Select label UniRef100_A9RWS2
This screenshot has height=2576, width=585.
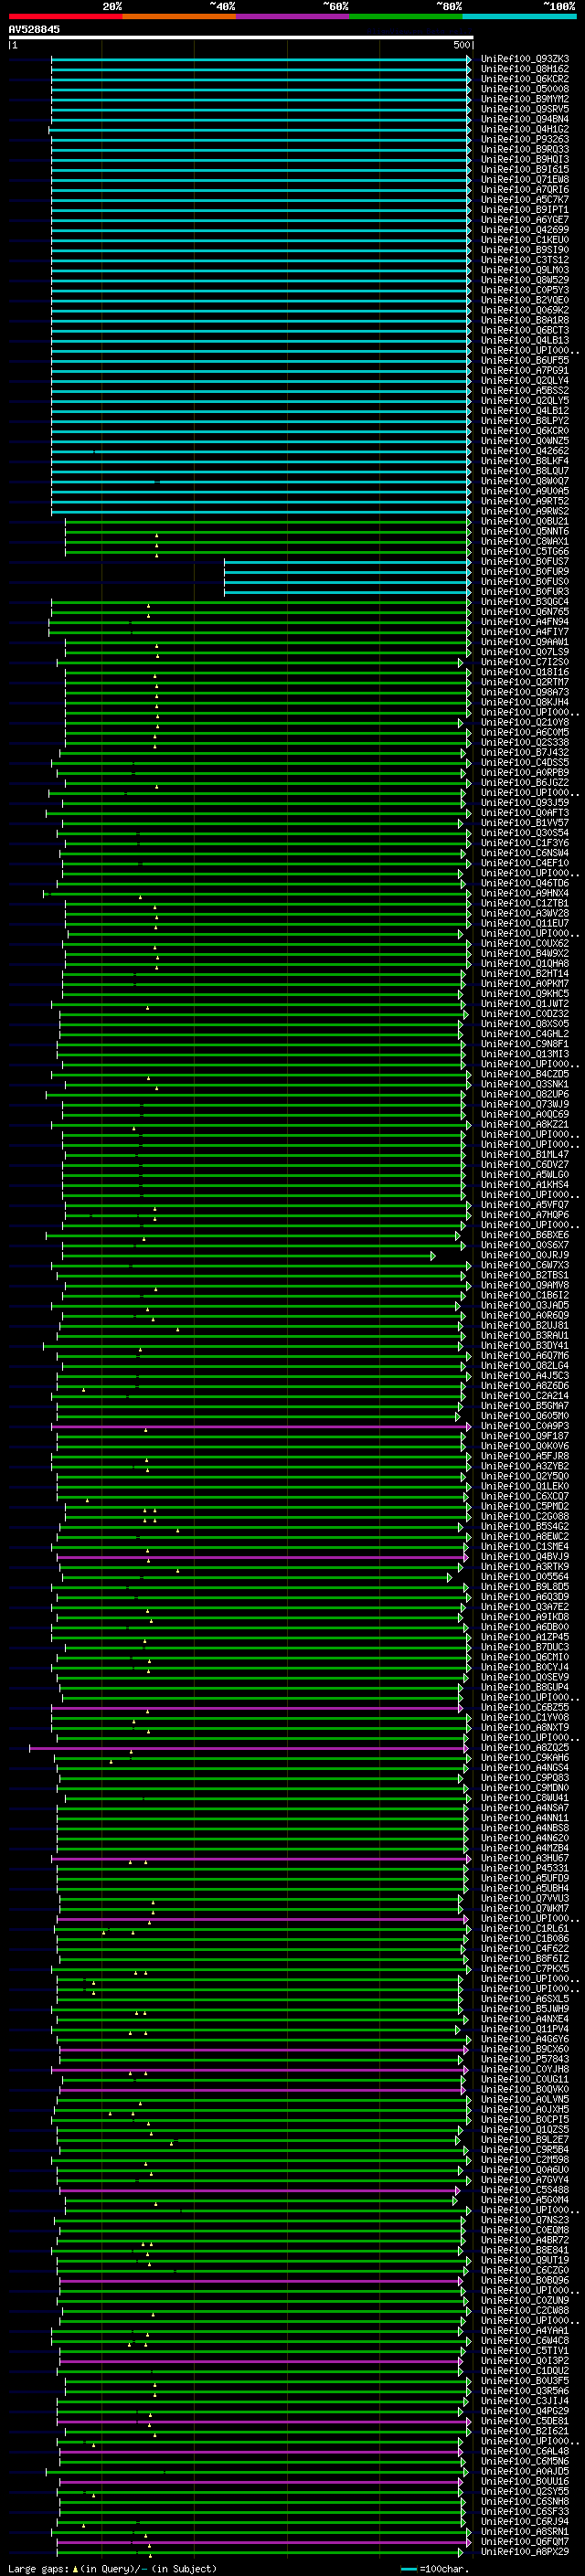point(525,511)
